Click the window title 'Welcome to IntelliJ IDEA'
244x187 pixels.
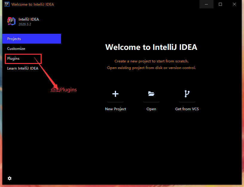click(33, 4)
